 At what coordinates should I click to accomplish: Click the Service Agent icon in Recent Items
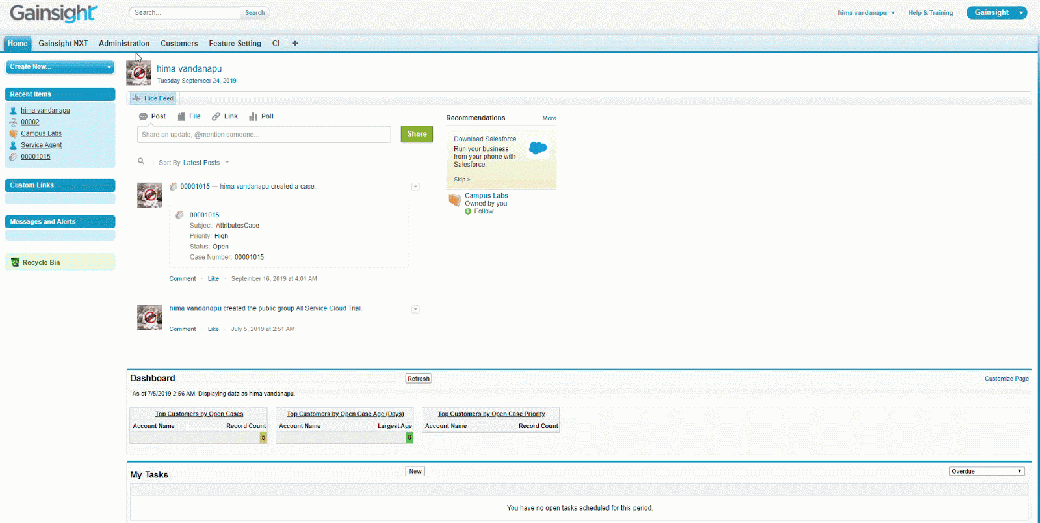click(13, 146)
